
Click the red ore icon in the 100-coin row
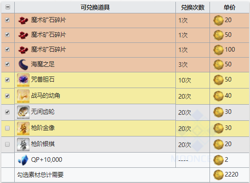pos(23,50)
